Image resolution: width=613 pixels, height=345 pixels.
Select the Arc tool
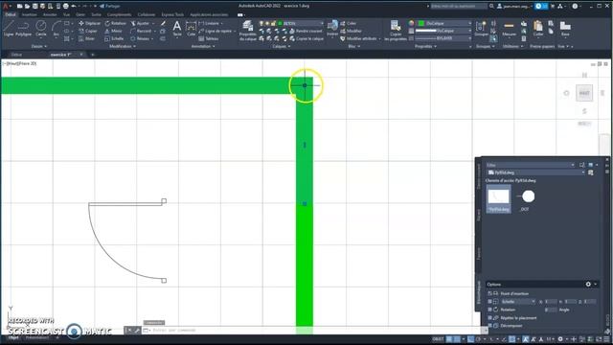point(56,29)
